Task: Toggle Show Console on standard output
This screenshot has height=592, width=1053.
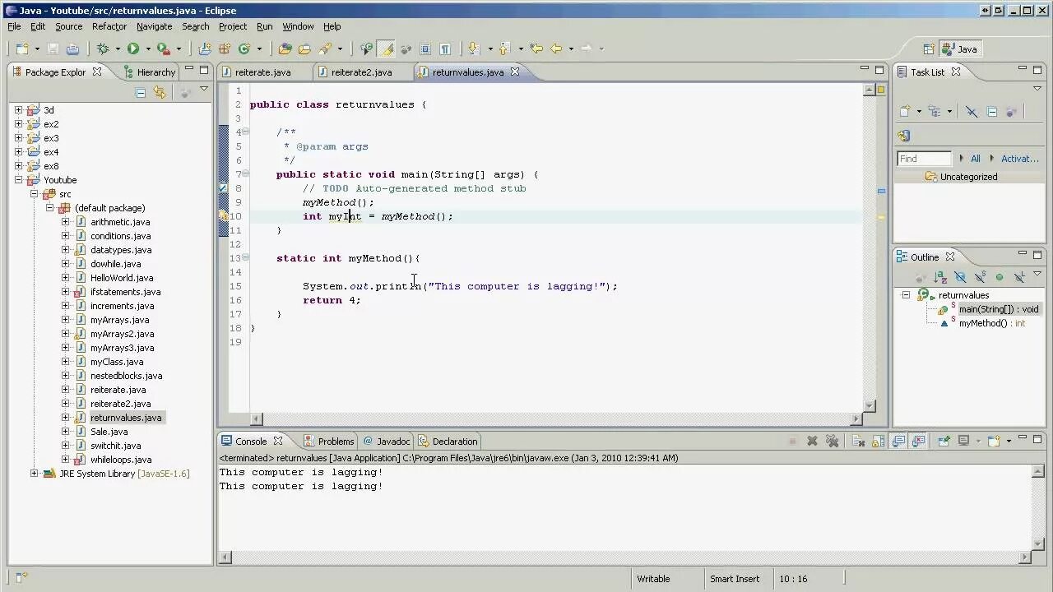Action: pyautogui.click(x=898, y=442)
